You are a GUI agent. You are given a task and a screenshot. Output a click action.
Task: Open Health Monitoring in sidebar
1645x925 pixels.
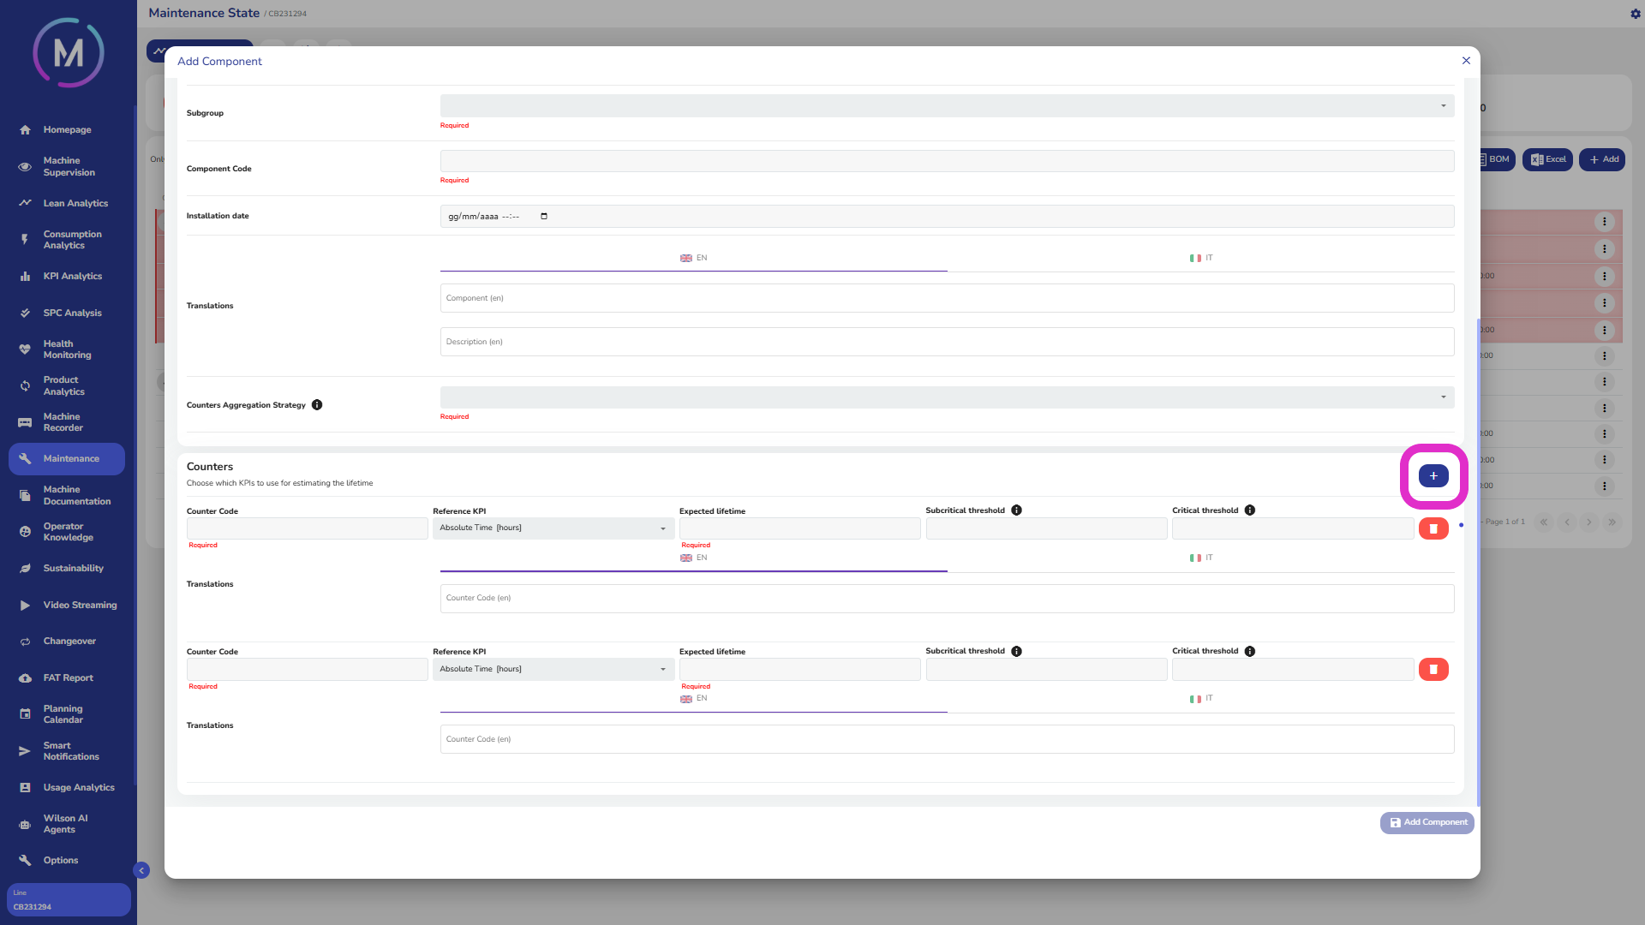pyautogui.click(x=67, y=349)
